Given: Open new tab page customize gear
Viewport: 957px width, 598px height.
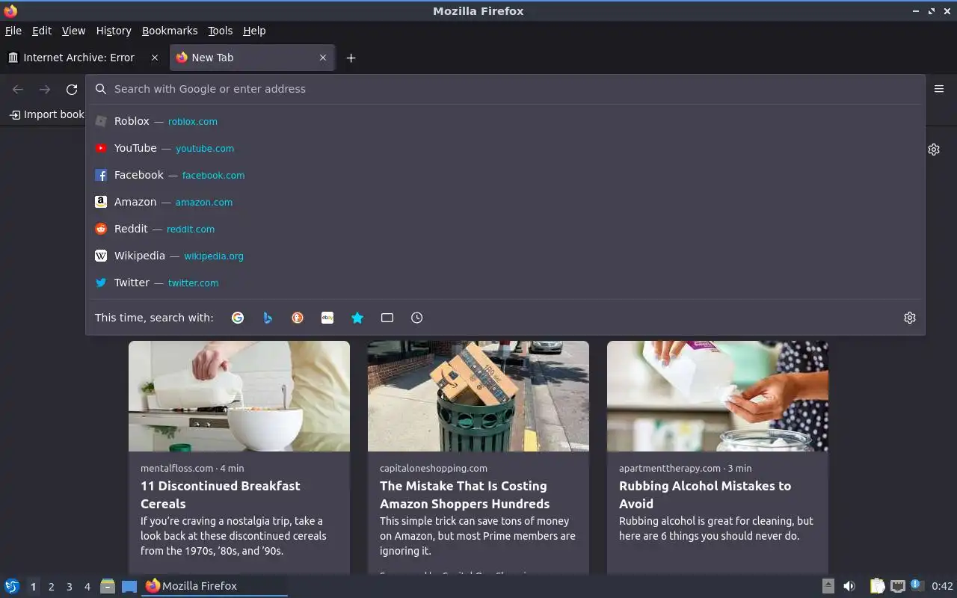Looking at the screenshot, I should (934, 149).
